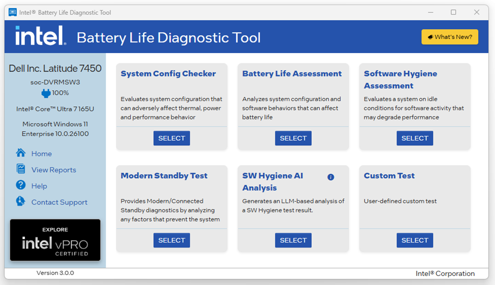The image size is (495, 285).
Task: Select the SW Hygiene AI Analysis test
Action: [293, 240]
